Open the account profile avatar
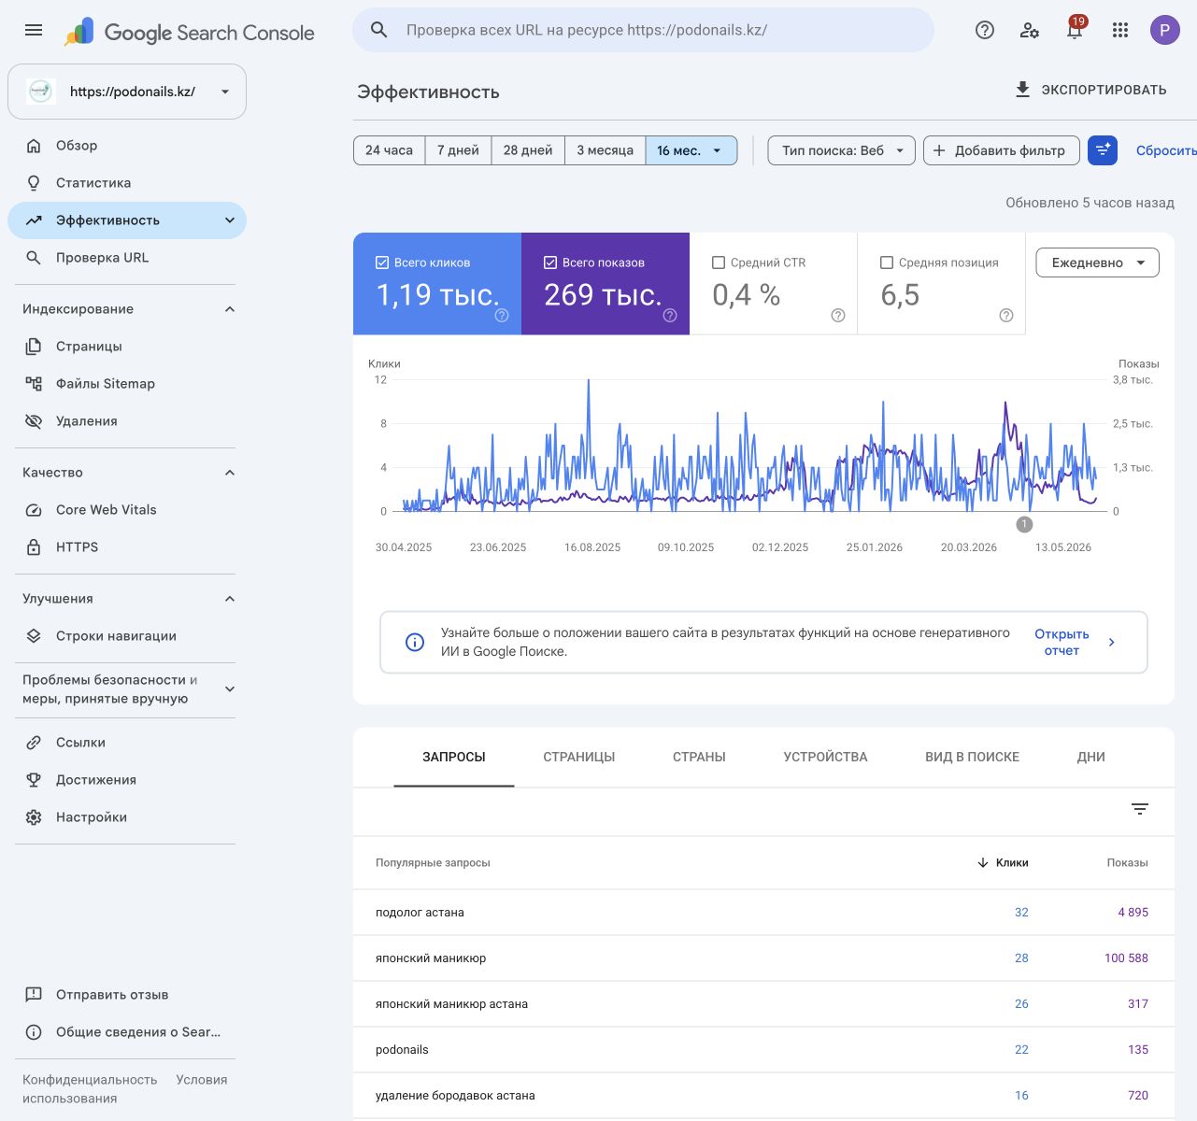 pos(1164,30)
